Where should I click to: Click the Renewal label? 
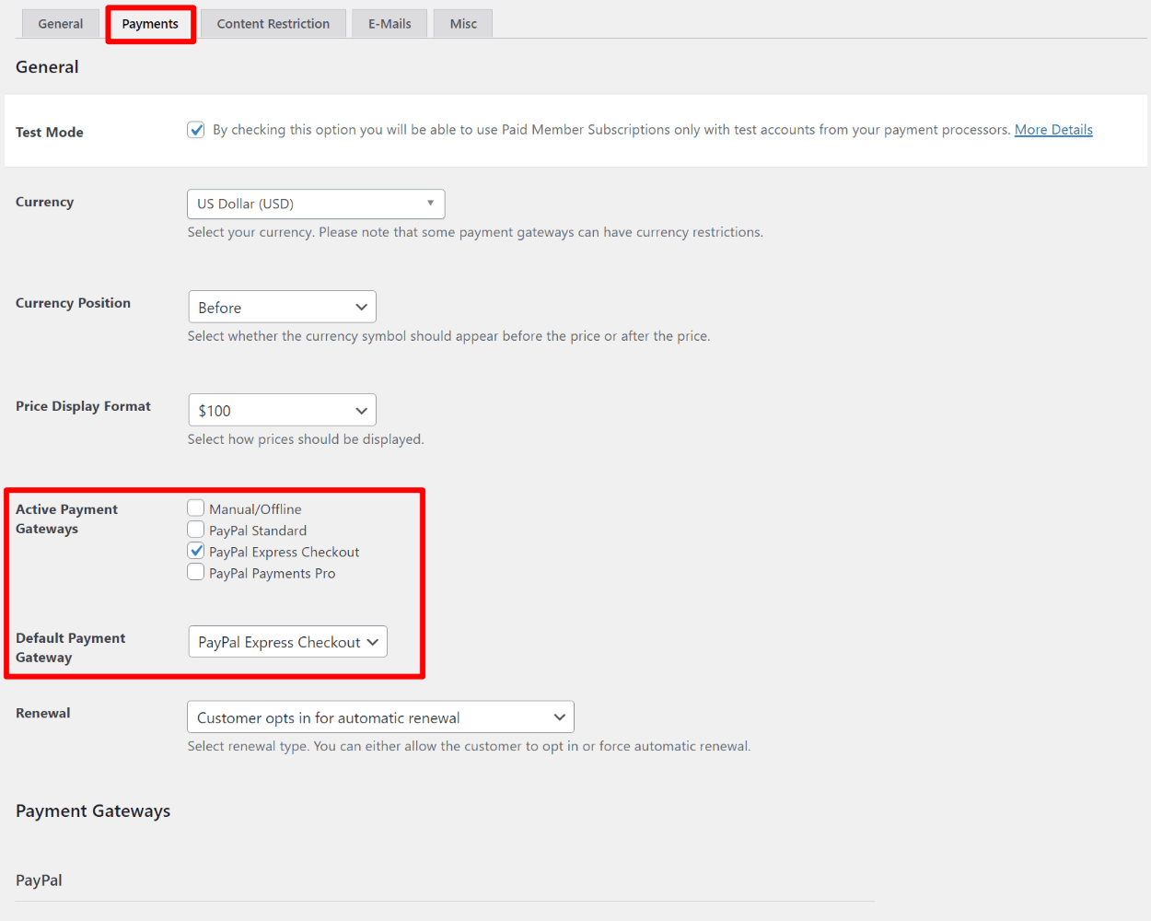43,713
